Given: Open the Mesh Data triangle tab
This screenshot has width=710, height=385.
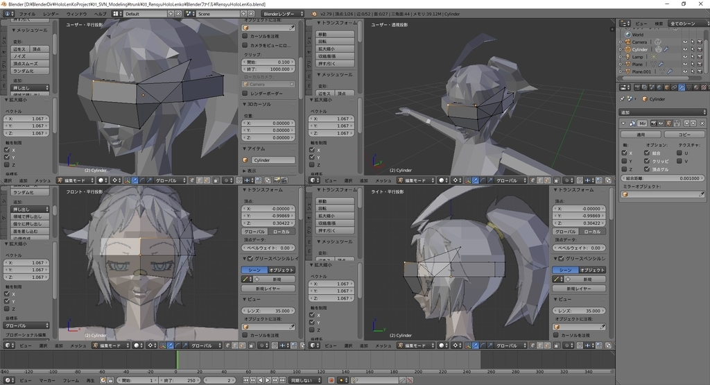Looking at the screenshot, I should click(x=689, y=87).
